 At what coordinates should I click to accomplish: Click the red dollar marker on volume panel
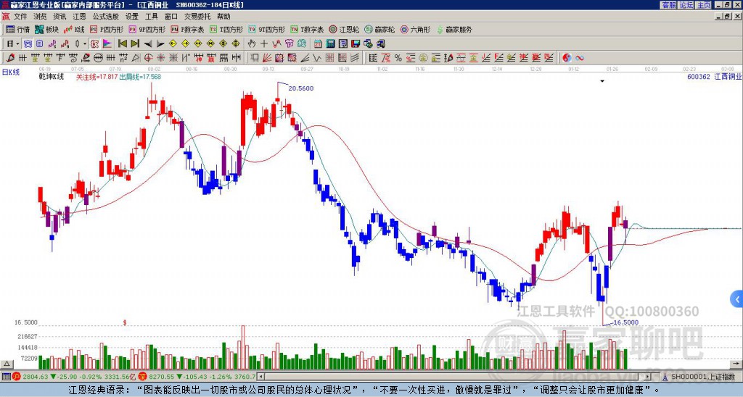pos(125,322)
